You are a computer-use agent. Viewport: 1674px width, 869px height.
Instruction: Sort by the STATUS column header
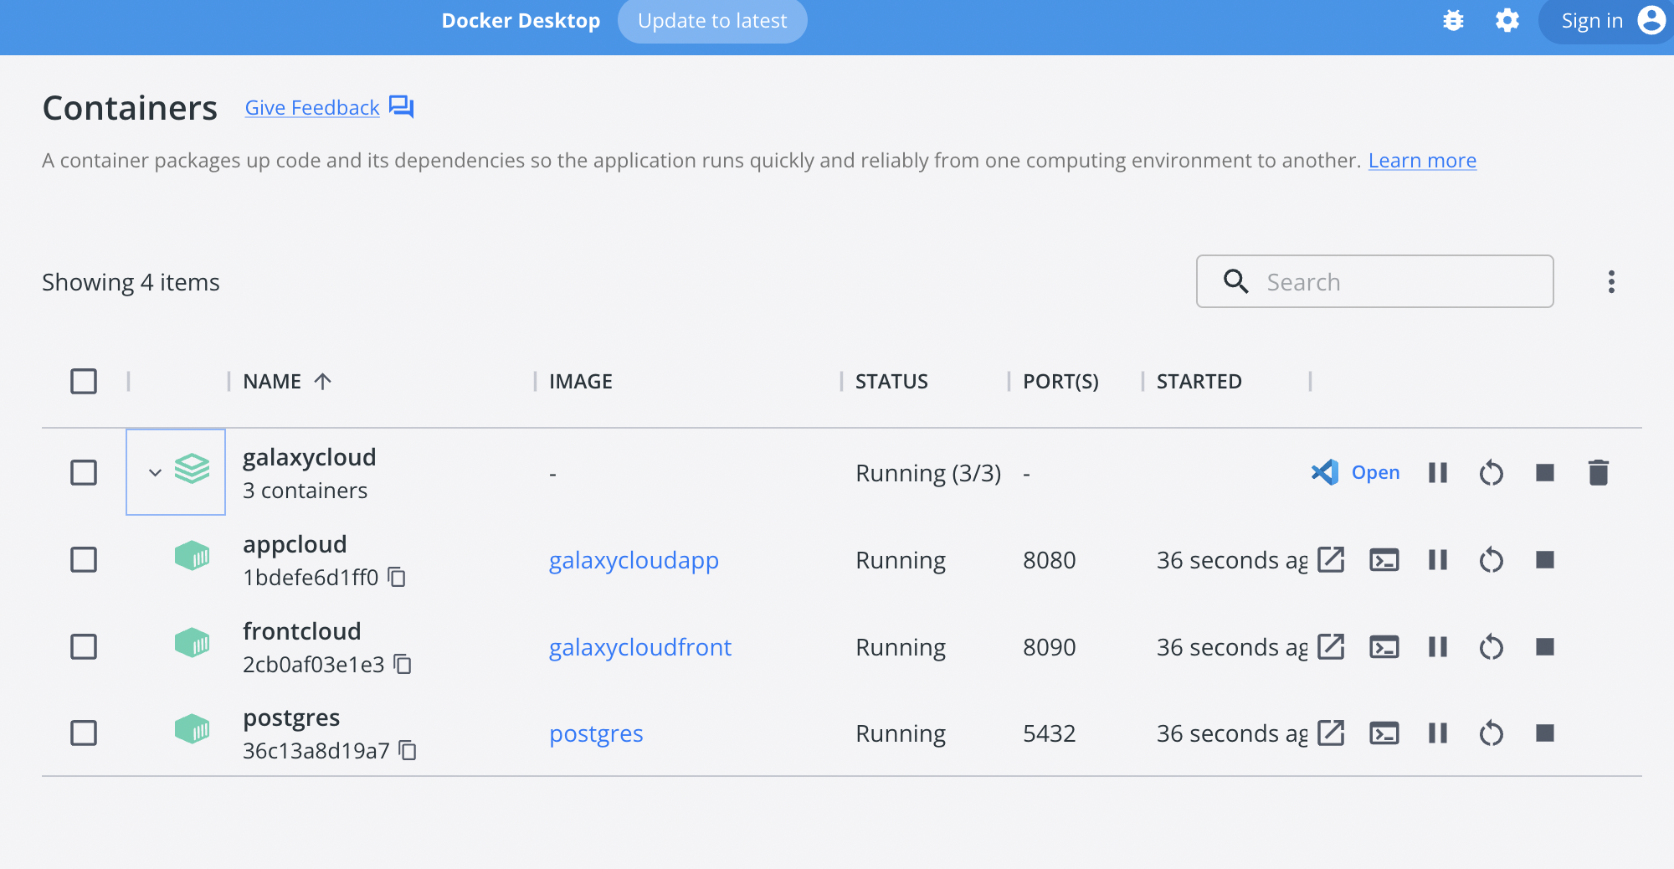click(x=891, y=381)
